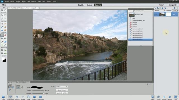This screenshot has width=179, height=100.
Task: Open the Rotar dropdown arrow
Action: click(x=31, y=97)
